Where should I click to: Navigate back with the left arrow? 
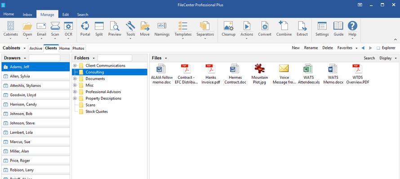point(363,48)
